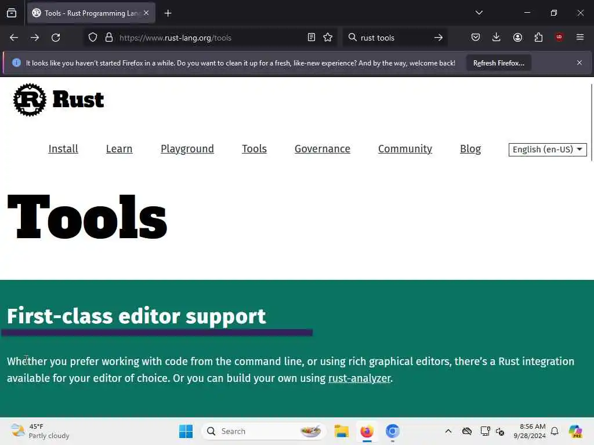Open the Copilot preview taskbar icon
Viewport: 594px width, 445px height.
[x=575, y=431]
